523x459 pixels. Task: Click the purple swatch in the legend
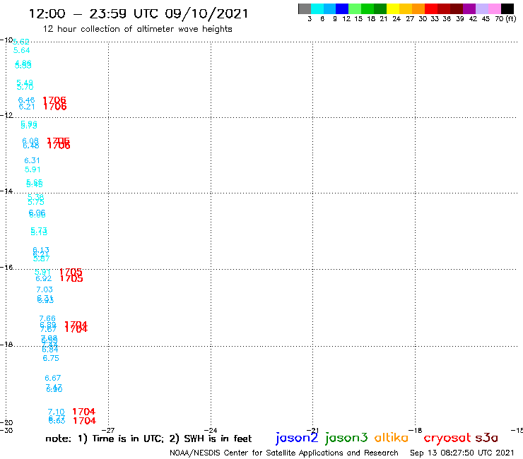pos(469,8)
